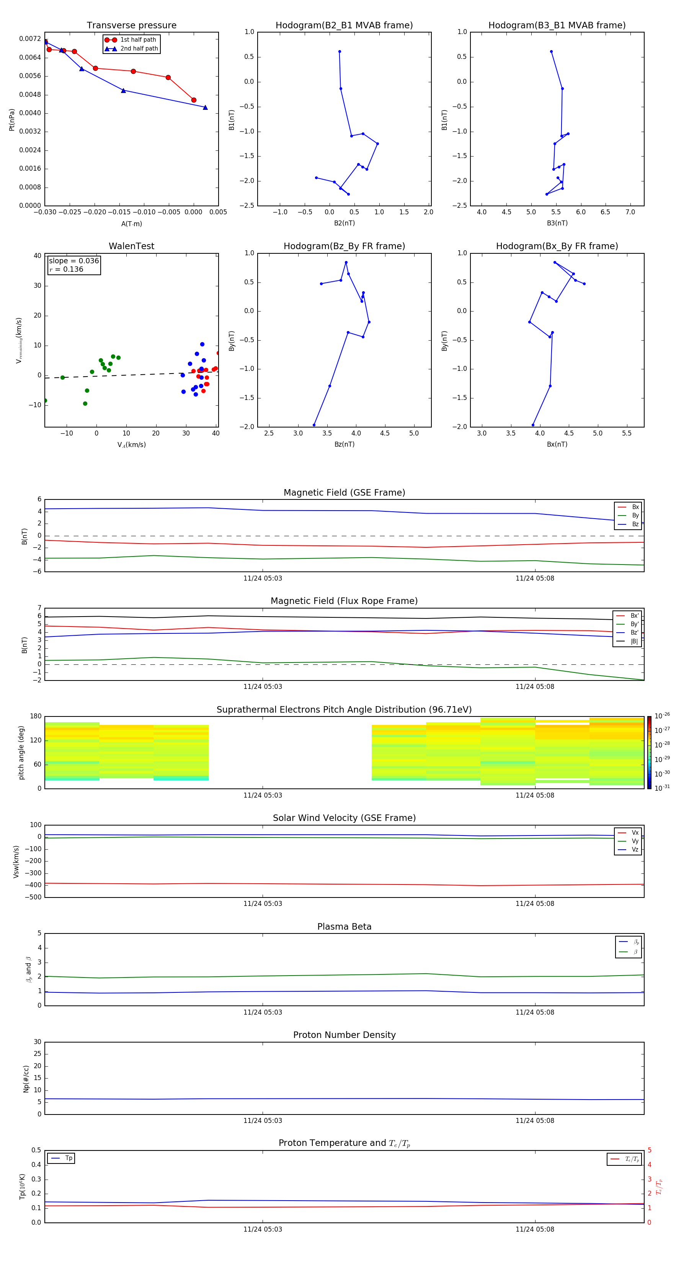
Task: Click 'Proton Temperature and Te/Tp' title
Action: [x=344, y=1143]
